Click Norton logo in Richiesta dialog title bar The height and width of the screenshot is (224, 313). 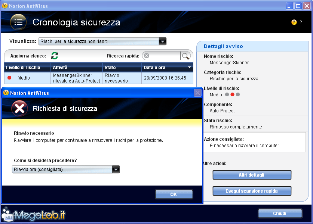[x=6, y=93]
